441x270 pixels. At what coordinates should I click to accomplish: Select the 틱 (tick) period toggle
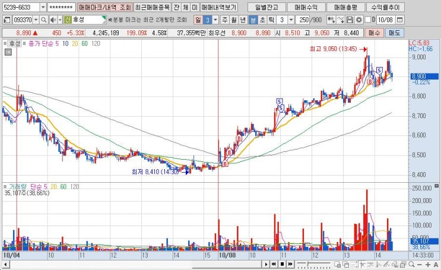tap(271, 20)
